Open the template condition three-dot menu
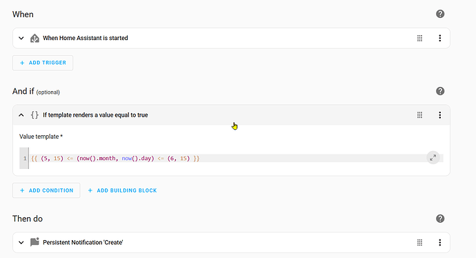This screenshot has height=258, width=476. [x=440, y=115]
